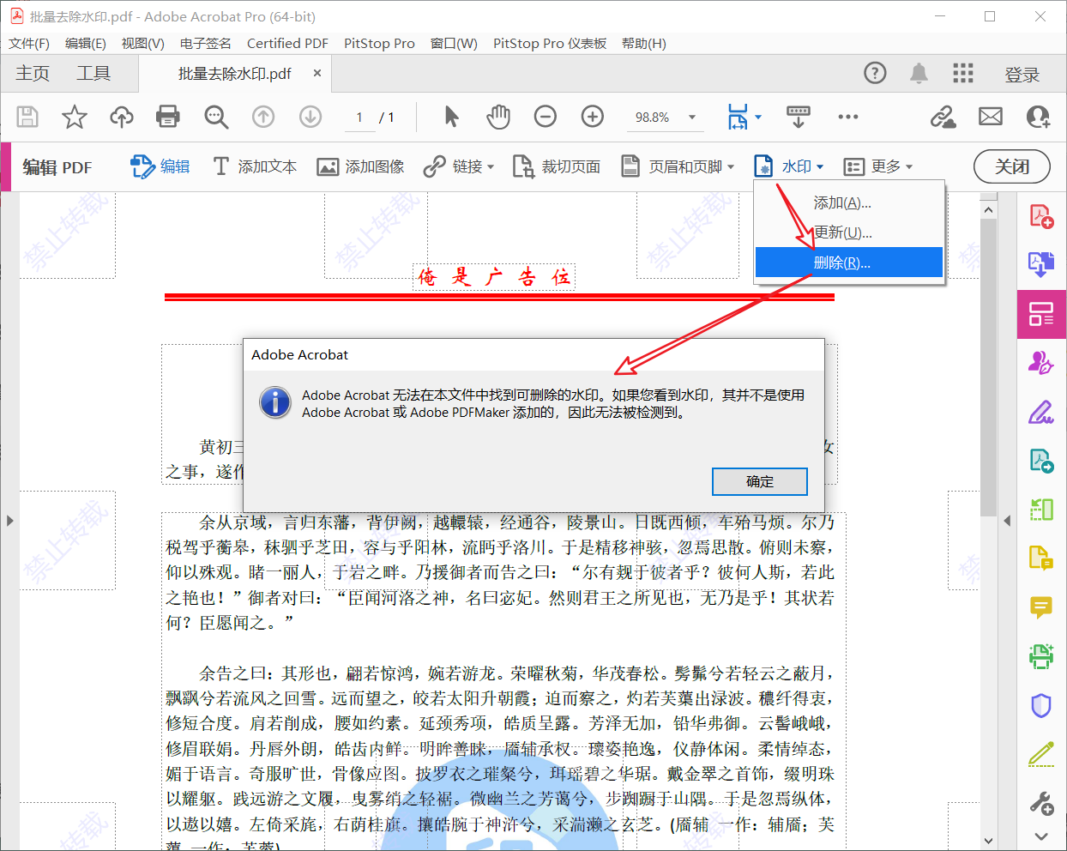Click the 编辑 edit tool button
1067x851 pixels.
coord(160,166)
